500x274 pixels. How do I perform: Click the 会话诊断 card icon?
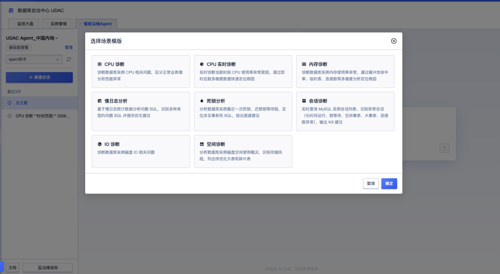(x=304, y=101)
